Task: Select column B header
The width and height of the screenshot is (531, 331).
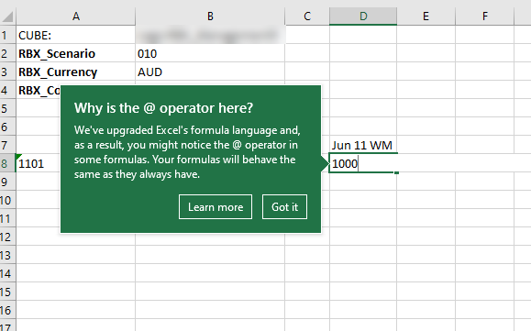Action: coord(210,17)
